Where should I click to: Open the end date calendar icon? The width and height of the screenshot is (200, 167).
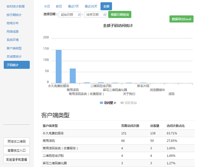point(105,15)
